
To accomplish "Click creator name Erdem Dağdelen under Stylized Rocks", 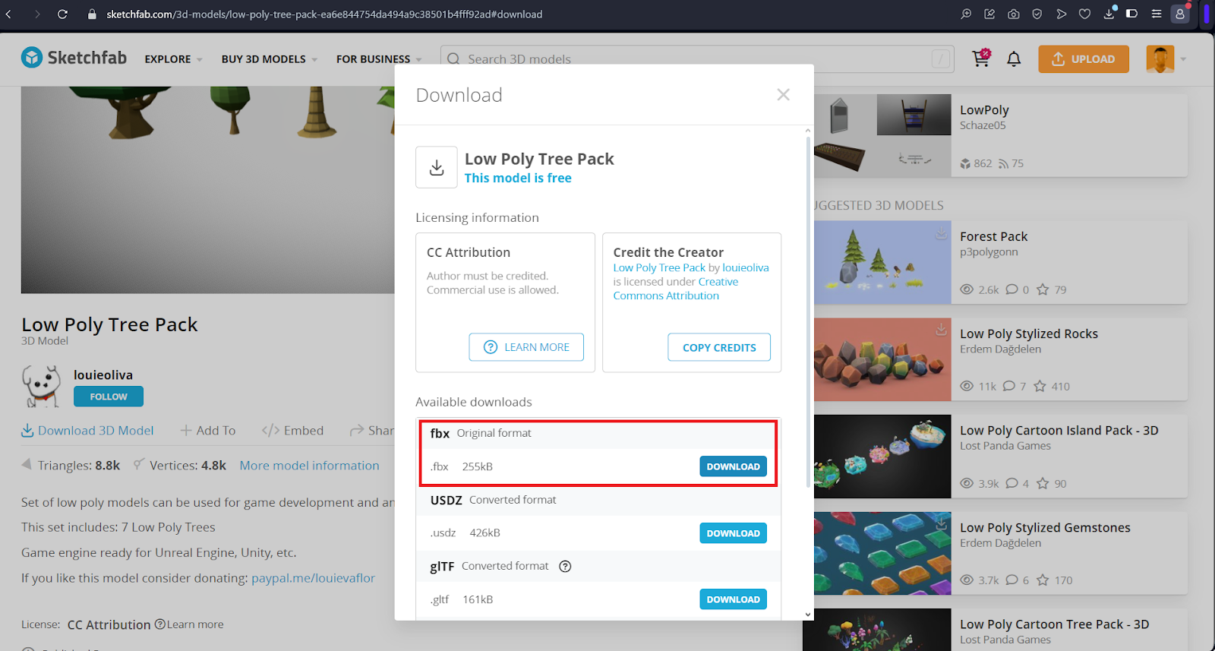I will [1000, 349].
